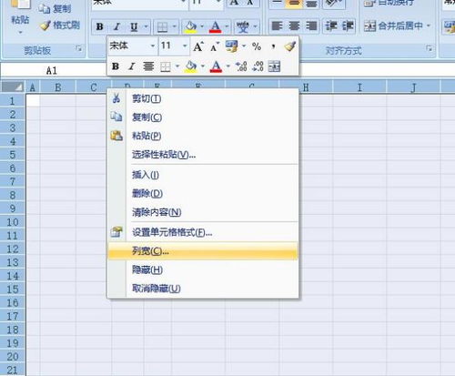Open the mini toolbar font name dropdown 宋体
The image size is (455, 376).
point(153,46)
